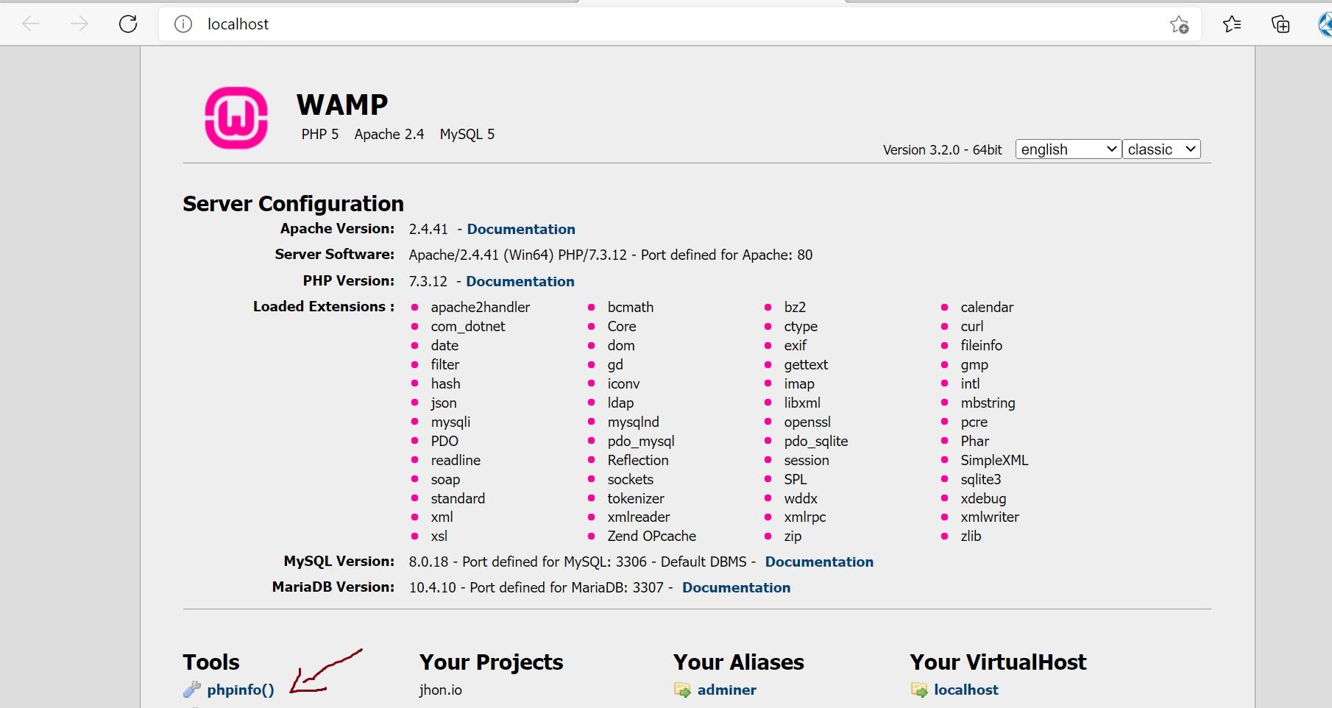Open Apache Documentation
1332x708 pixels.
(x=521, y=229)
